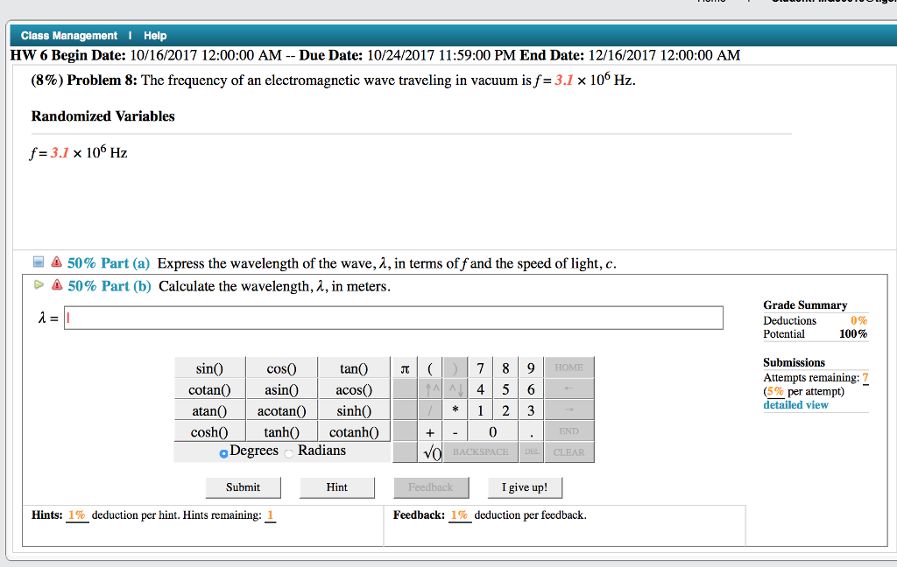The image size is (897, 567).
Task: Submit the wavelength answer
Action: pyautogui.click(x=243, y=487)
